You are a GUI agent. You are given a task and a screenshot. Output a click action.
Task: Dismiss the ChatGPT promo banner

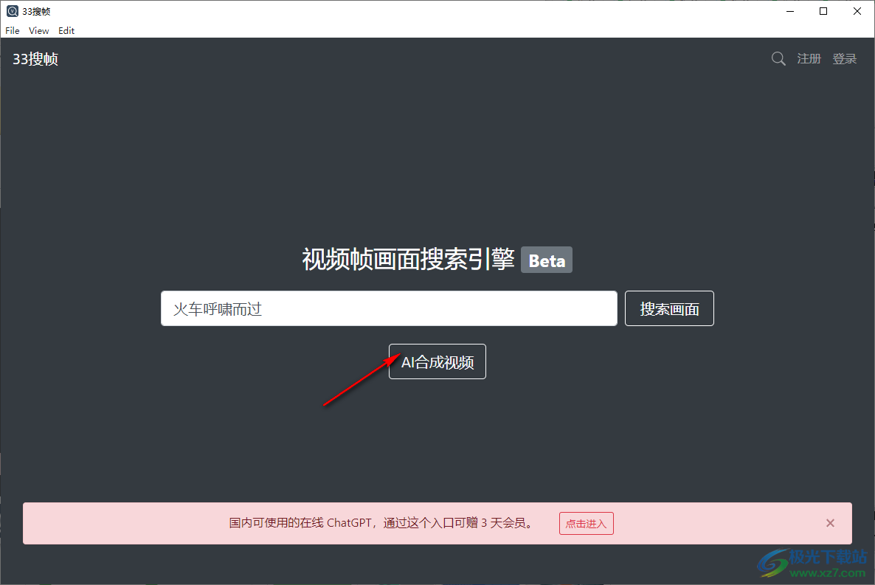click(x=830, y=523)
